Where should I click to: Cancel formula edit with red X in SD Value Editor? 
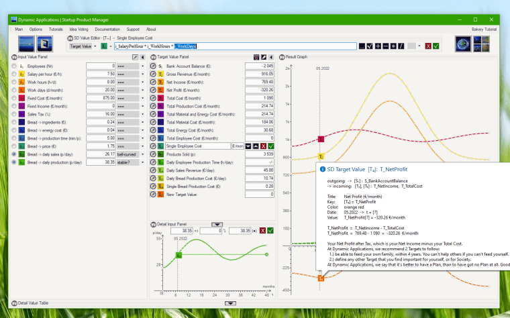click(428, 46)
